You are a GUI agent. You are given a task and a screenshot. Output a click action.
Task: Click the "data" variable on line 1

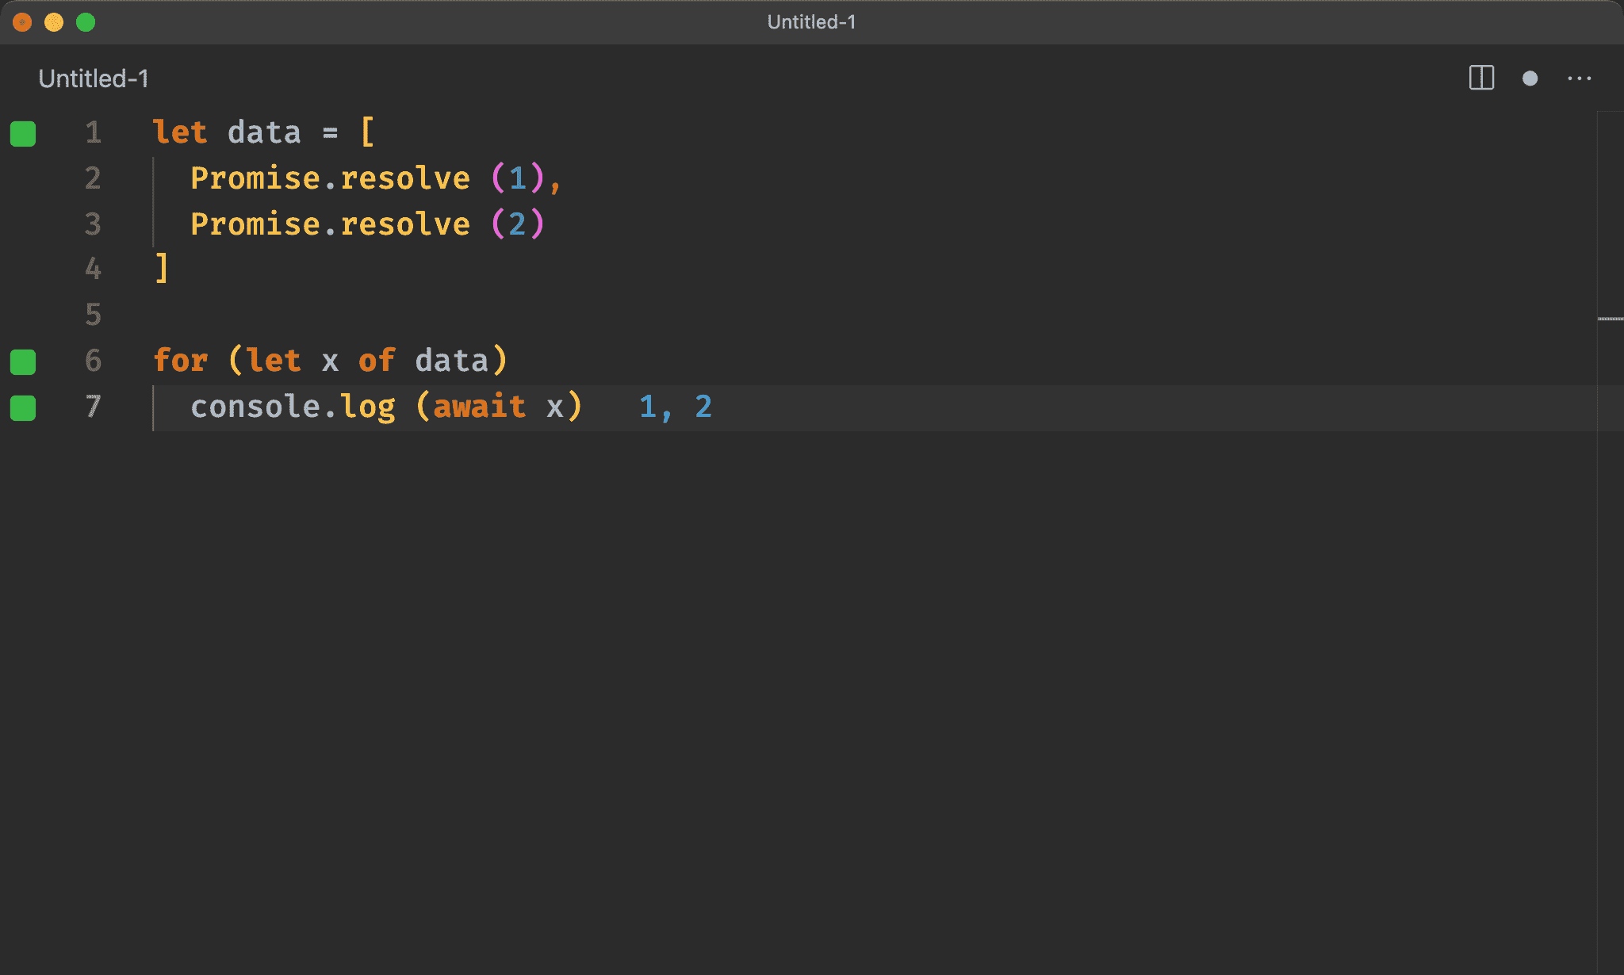[264, 132]
